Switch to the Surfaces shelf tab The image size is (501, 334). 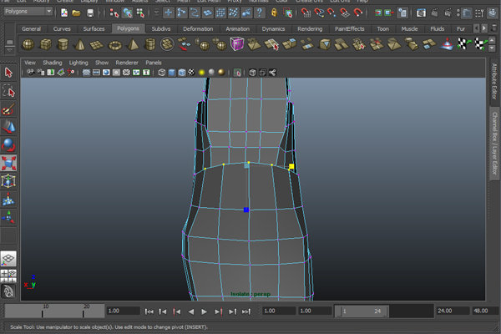coord(94,28)
